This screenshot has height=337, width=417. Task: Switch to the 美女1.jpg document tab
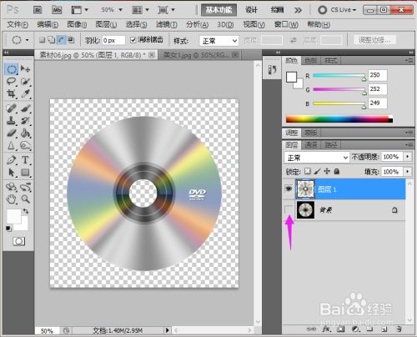tap(199, 55)
